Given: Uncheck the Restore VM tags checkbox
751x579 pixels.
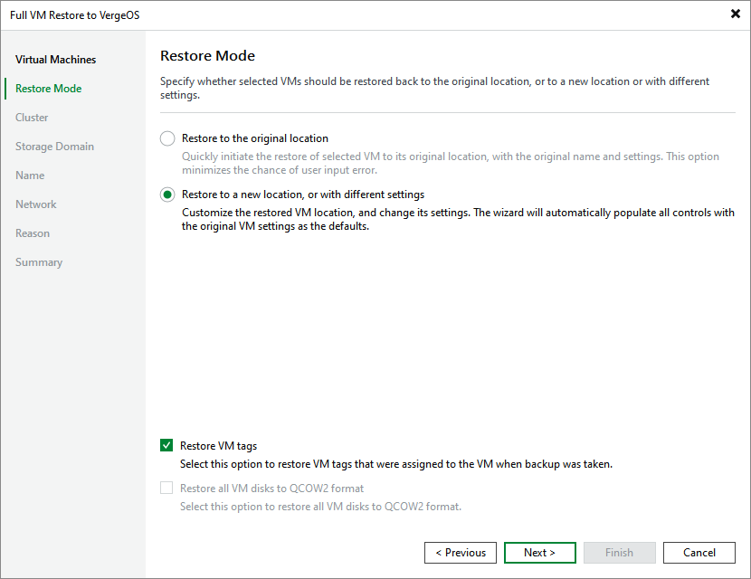Looking at the screenshot, I should coord(166,445).
